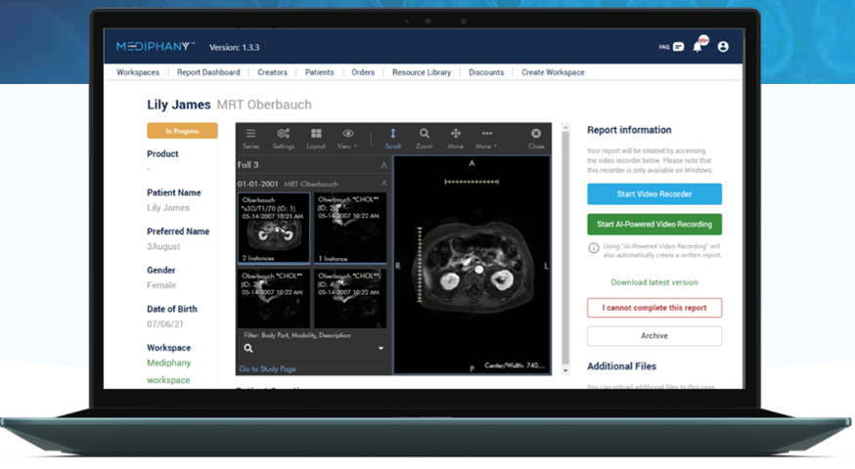This screenshot has height=469, width=855.
Task: Click Start Video Recorder button
Action: pos(654,193)
